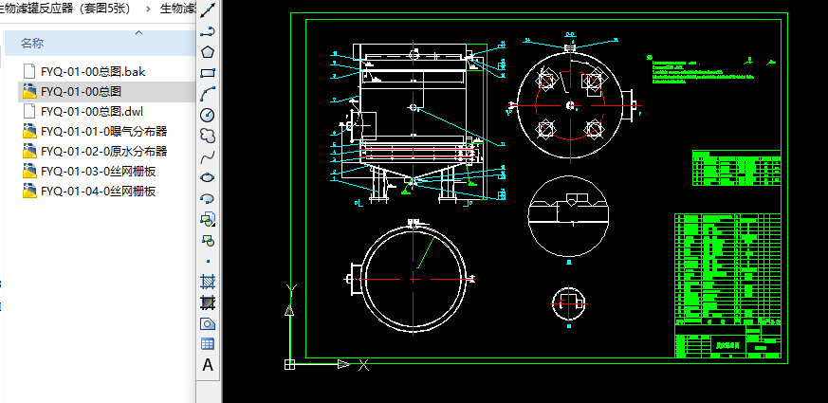Insert a table with Table tool

point(208,343)
